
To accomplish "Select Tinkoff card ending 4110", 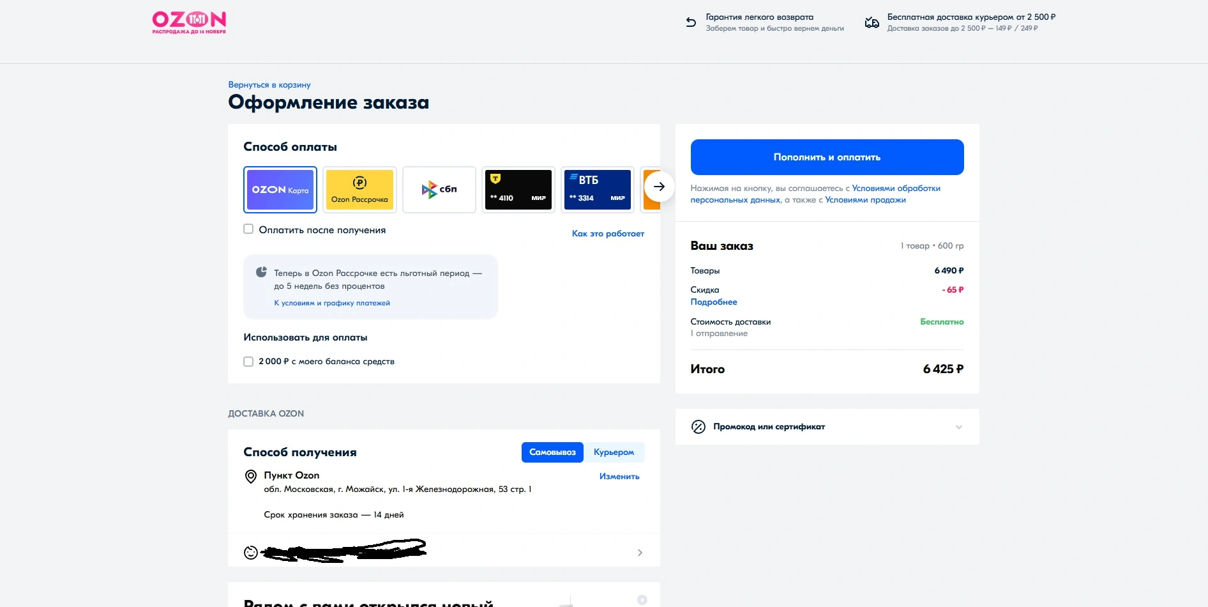I will point(518,190).
